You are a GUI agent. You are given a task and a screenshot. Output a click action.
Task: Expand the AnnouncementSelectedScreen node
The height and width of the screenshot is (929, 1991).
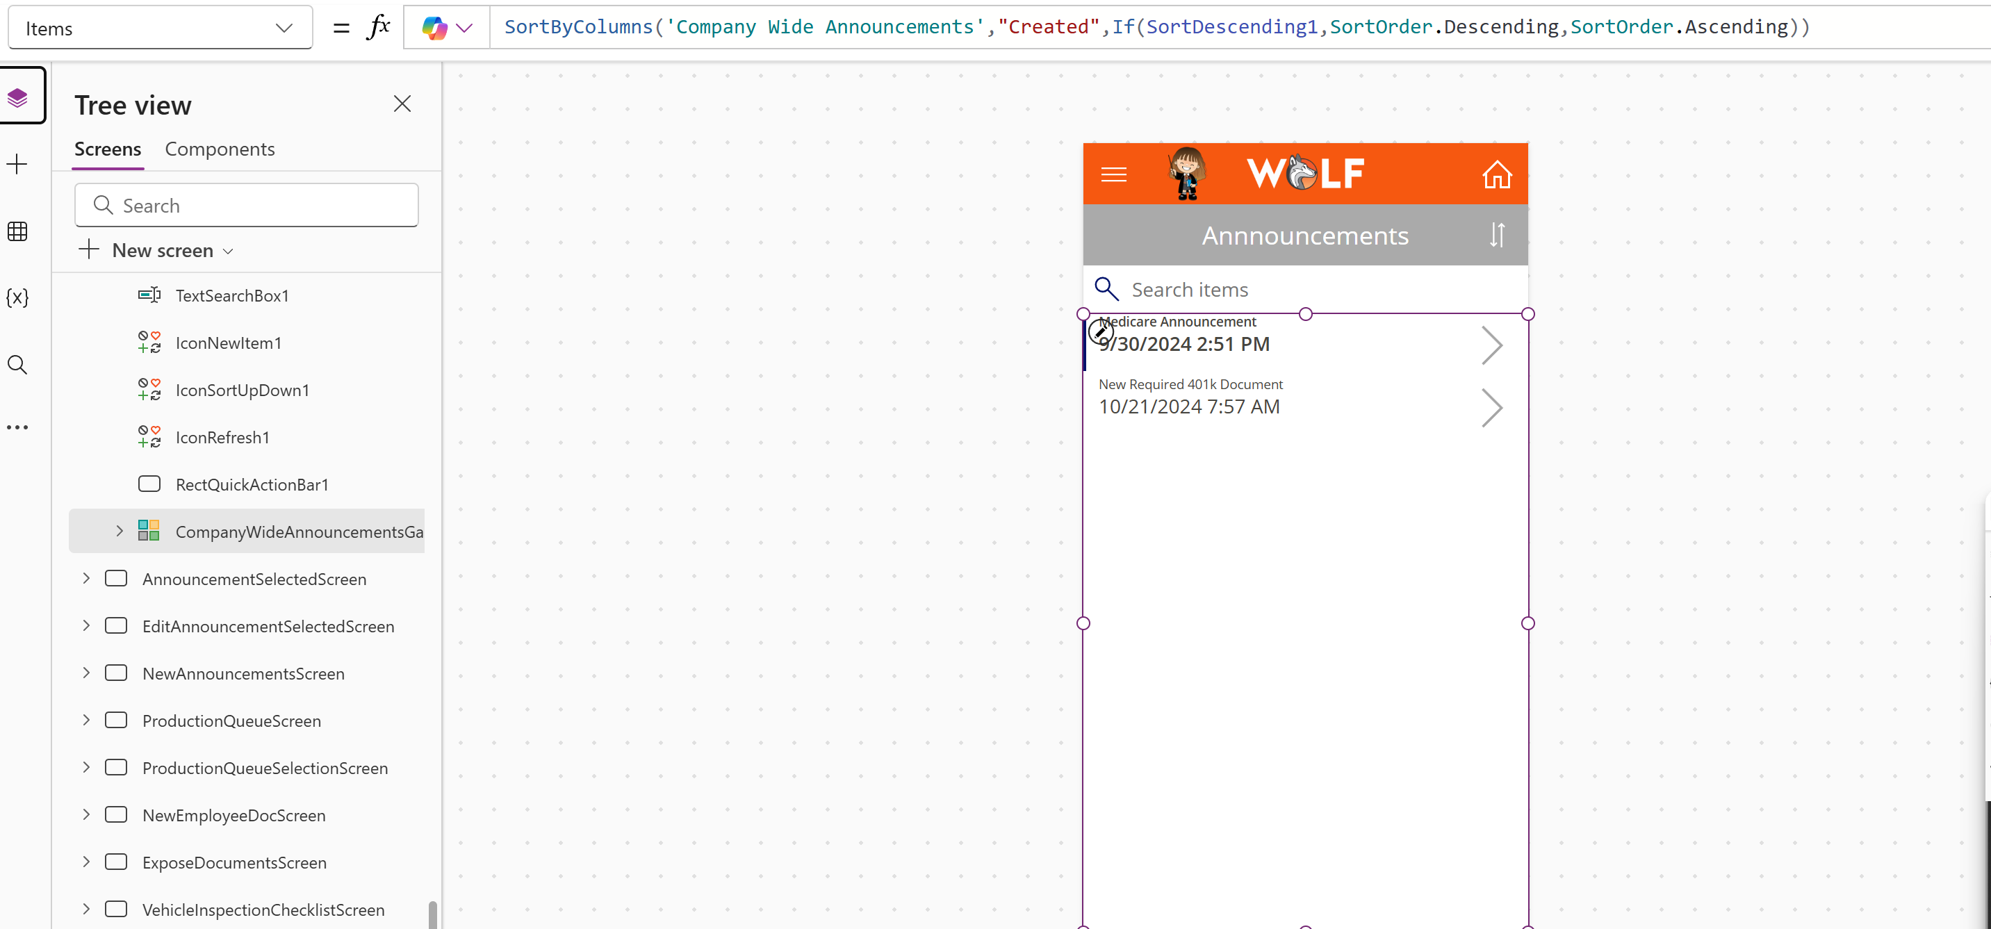[87, 579]
